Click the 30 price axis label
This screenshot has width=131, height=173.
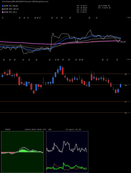(x=125, y=85)
